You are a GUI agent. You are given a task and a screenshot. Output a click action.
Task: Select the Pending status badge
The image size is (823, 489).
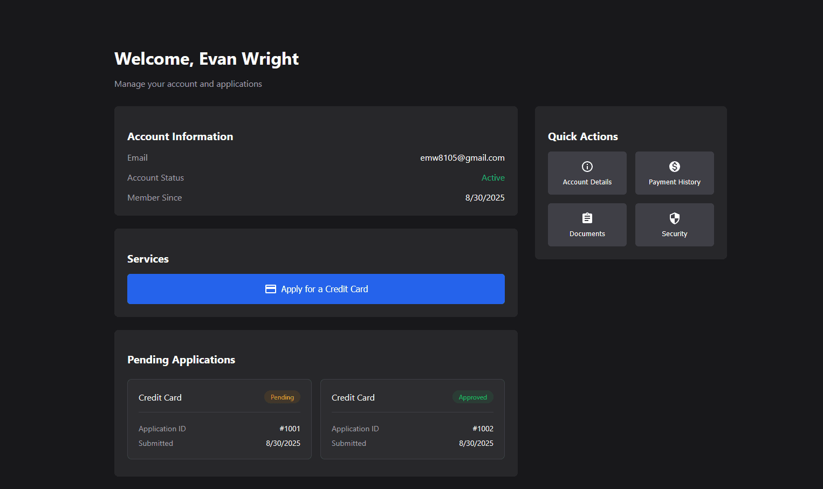pos(282,397)
